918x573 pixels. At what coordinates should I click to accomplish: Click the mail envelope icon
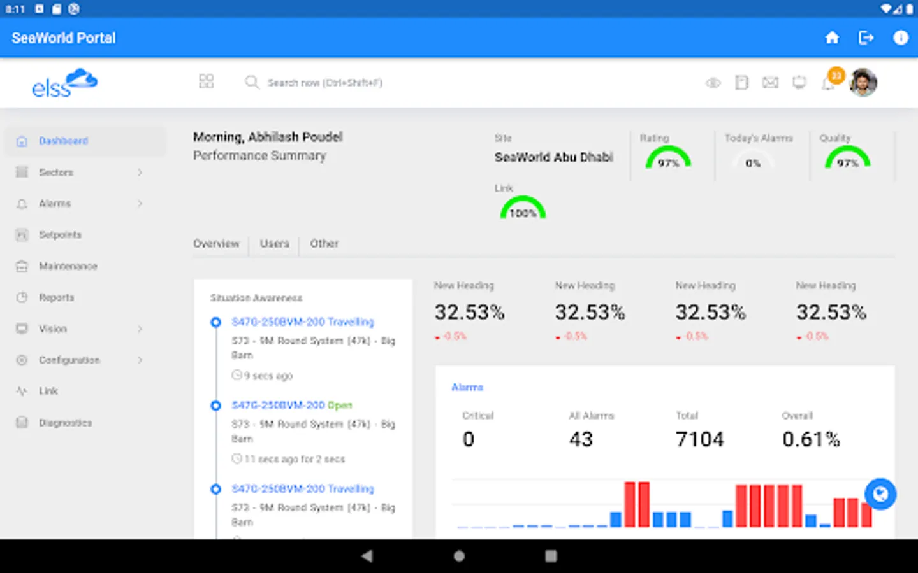(x=770, y=83)
